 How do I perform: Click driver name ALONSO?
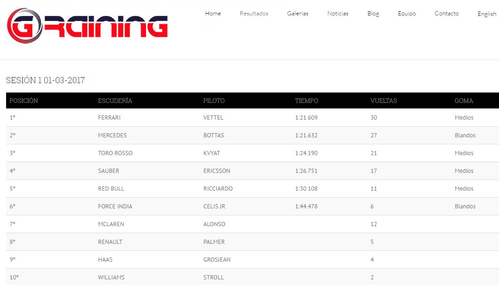click(x=214, y=224)
